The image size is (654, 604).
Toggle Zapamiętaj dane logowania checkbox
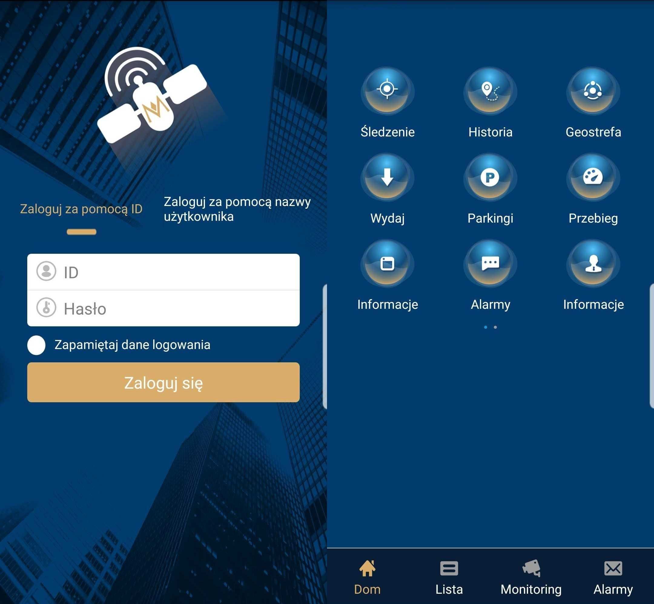point(35,344)
